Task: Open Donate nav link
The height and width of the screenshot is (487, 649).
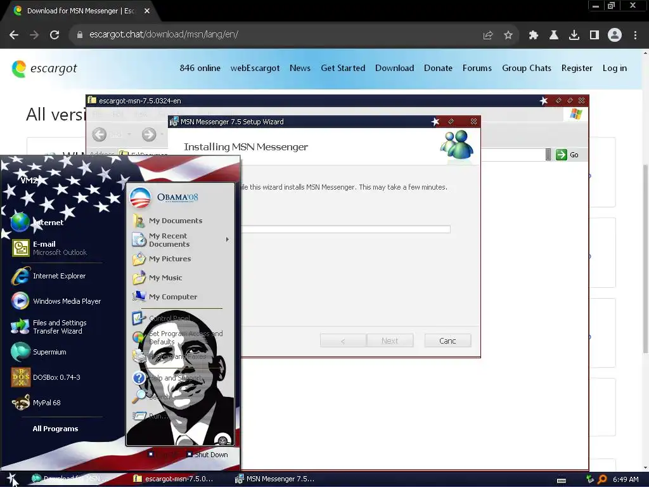Action: click(439, 68)
